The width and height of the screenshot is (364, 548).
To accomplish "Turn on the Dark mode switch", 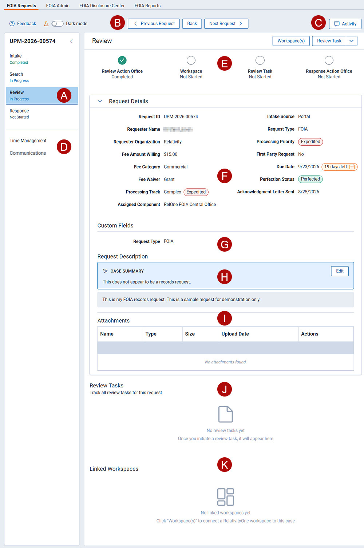I will [58, 24].
